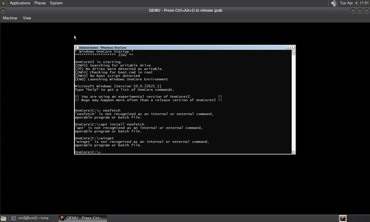Minimize the Windows OneCore console window
This screenshot has width=370, height=222.
tap(285, 48)
